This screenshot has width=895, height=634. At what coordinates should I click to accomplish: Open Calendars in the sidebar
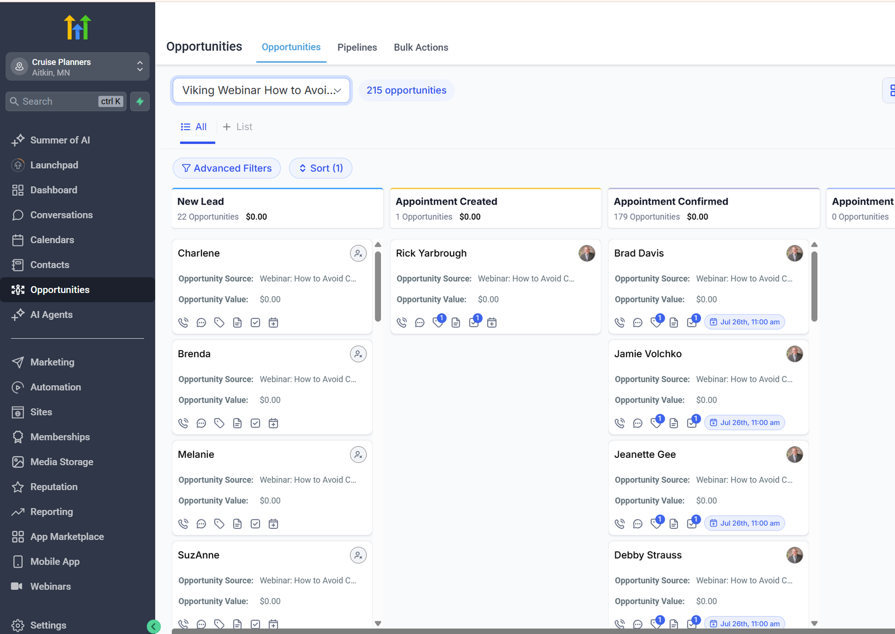pyautogui.click(x=78, y=240)
